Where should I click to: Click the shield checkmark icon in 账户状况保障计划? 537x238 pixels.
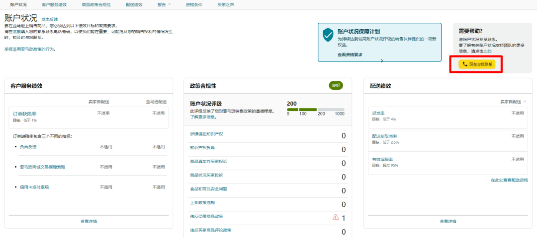[x=328, y=35]
